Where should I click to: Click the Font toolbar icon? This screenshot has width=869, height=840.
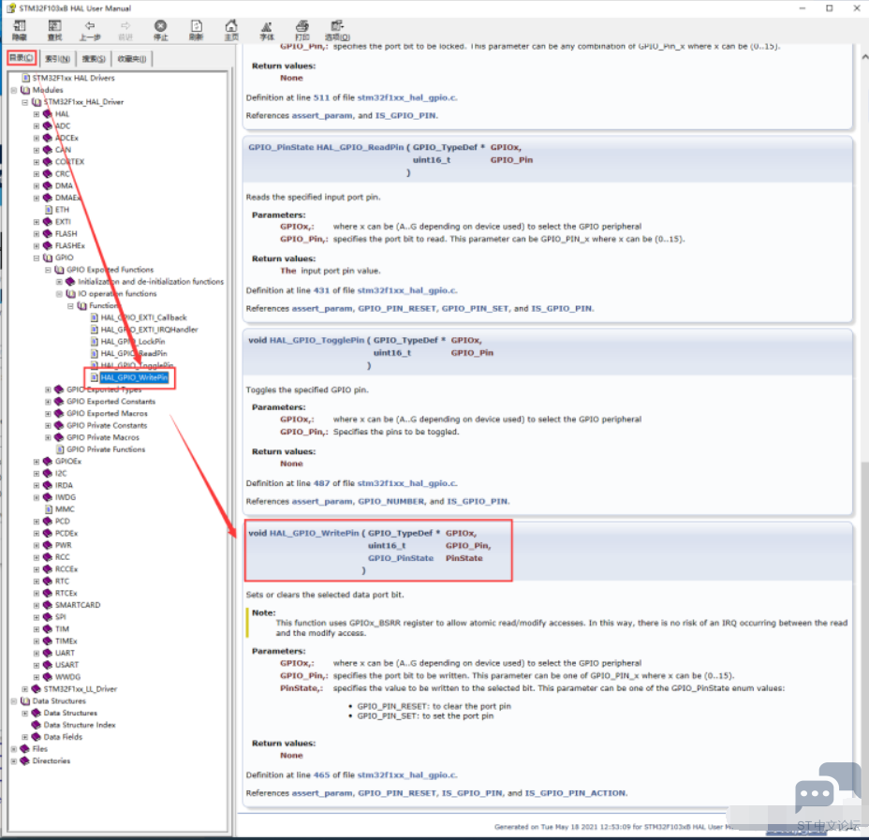coord(267,30)
